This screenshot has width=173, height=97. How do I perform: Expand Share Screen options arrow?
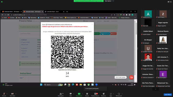coord(82,94)
